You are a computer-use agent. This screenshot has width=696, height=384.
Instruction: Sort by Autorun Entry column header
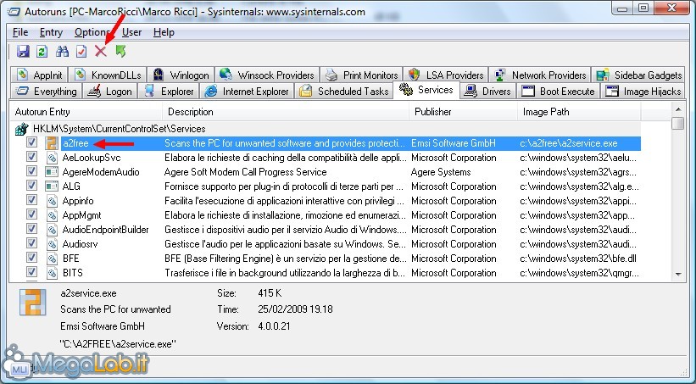[x=86, y=112]
